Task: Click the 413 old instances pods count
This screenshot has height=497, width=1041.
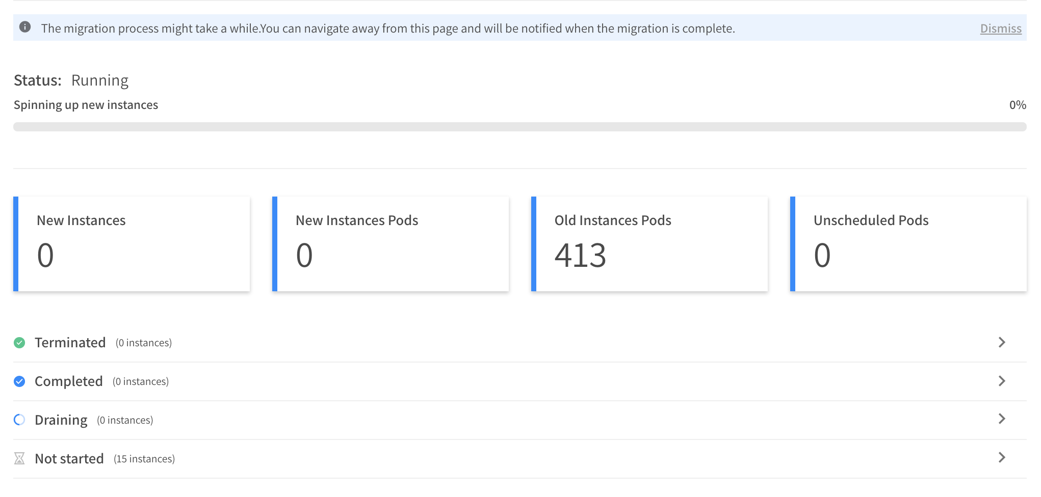Action: tap(580, 255)
